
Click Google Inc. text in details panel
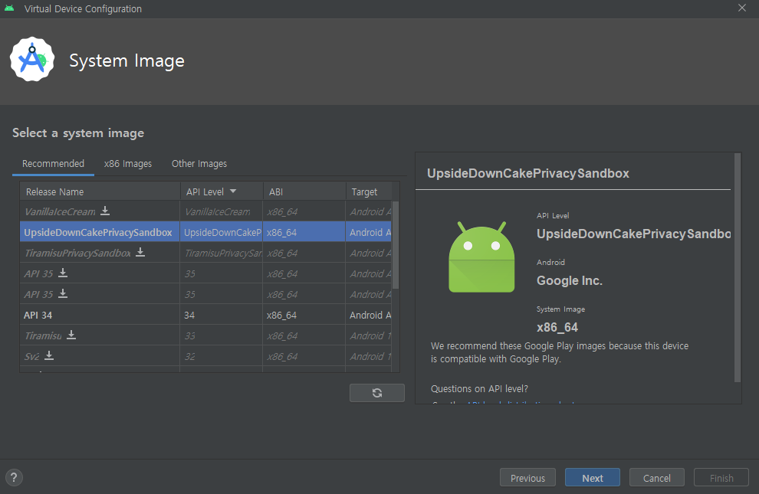point(569,280)
